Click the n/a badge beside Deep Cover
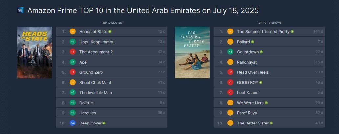The height and width of the screenshot is (134, 339). click(x=73, y=123)
